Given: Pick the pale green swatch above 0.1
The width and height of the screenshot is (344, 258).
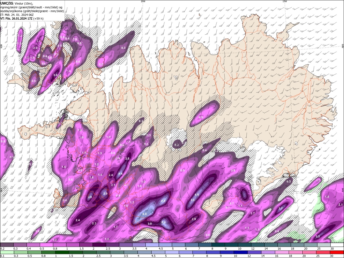Looking at the screenshot, I should [x=7, y=252].
